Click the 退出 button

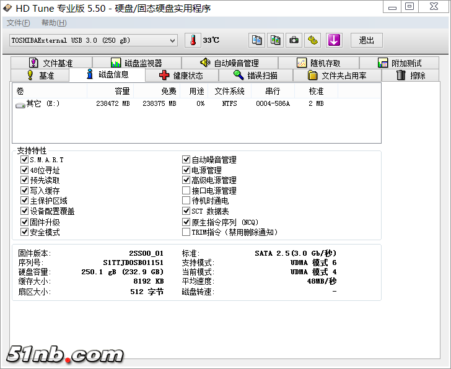click(x=366, y=40)
